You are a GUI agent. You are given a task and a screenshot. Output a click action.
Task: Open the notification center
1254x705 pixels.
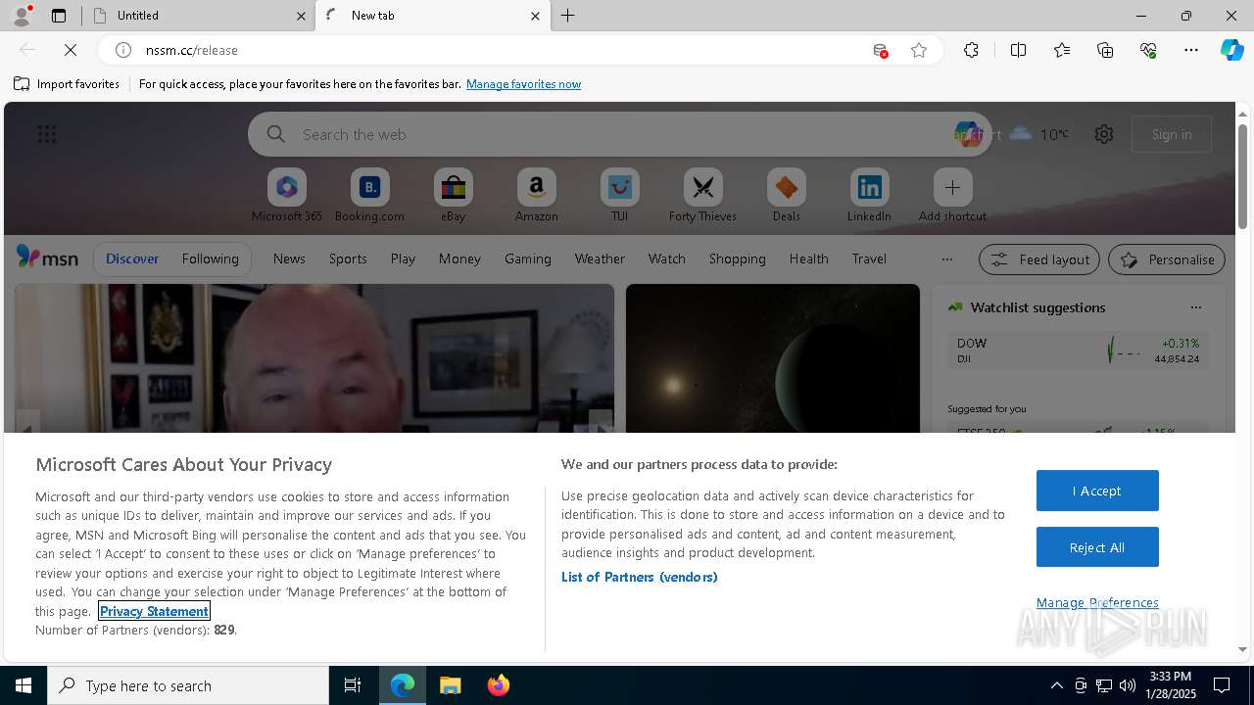[1222, 685]
